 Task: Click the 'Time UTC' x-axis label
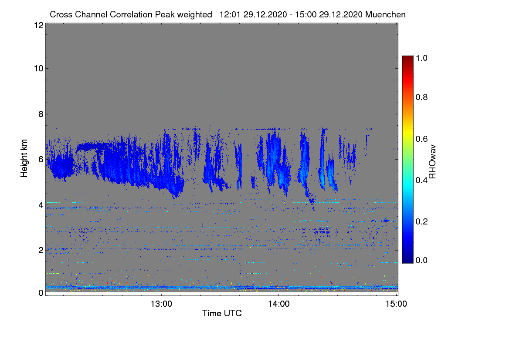[x=222, y=313]
